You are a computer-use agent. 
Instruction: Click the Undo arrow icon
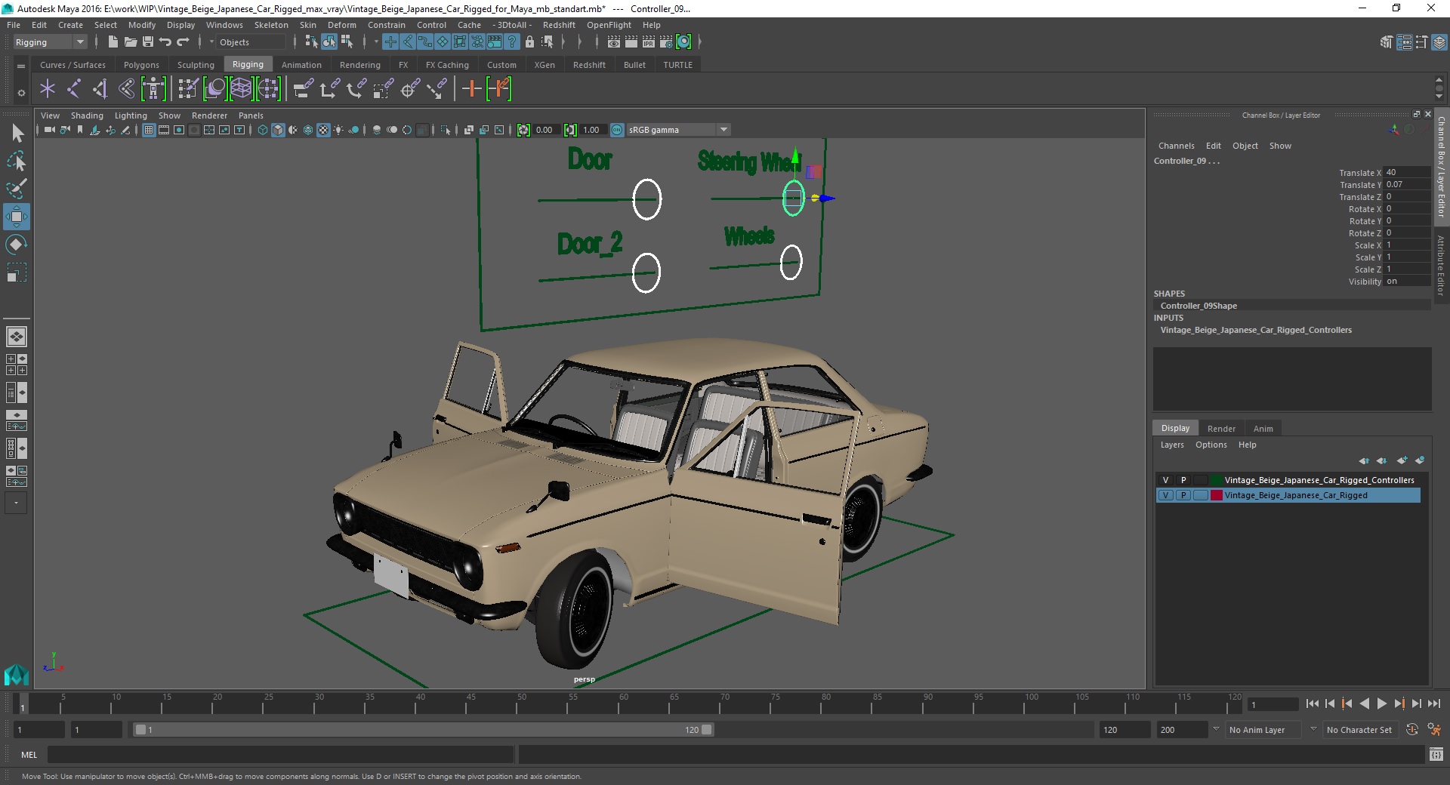[x=165, y=42]
